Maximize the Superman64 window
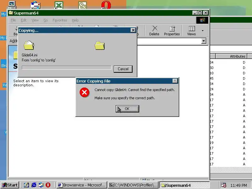The image size is (252, 189). coord(200,13)
